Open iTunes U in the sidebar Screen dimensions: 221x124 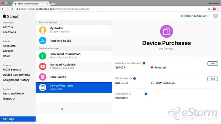coord(9,99)
